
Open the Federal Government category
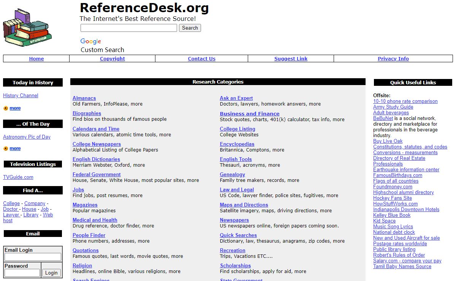[x=97, y=174]
